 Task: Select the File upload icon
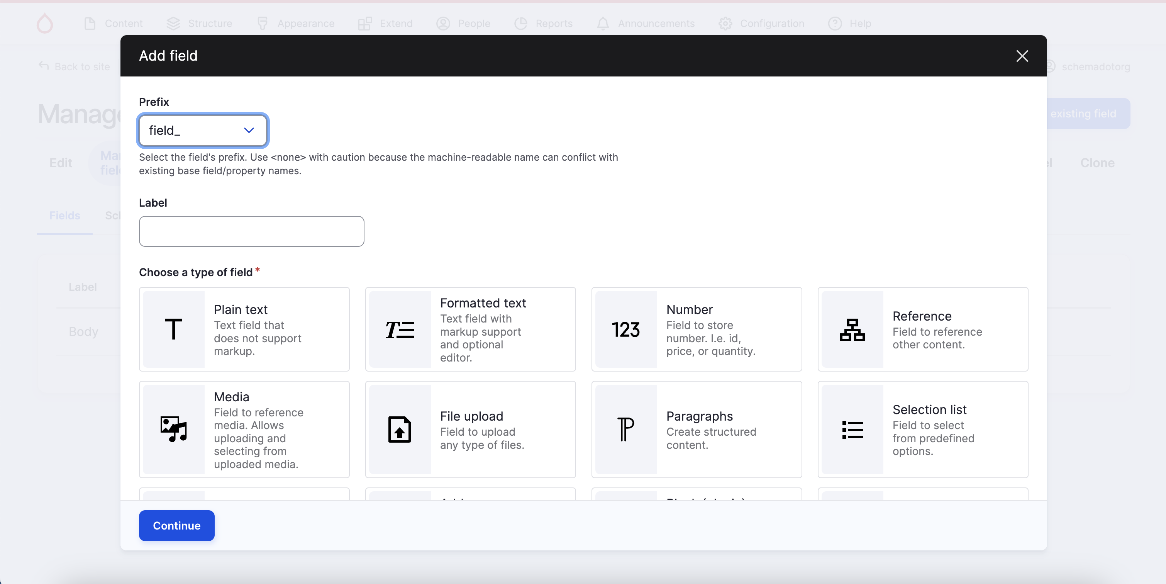pos(399,429)
